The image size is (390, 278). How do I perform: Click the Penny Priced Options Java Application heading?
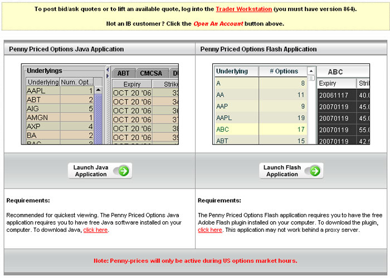[x=66, y=49]
